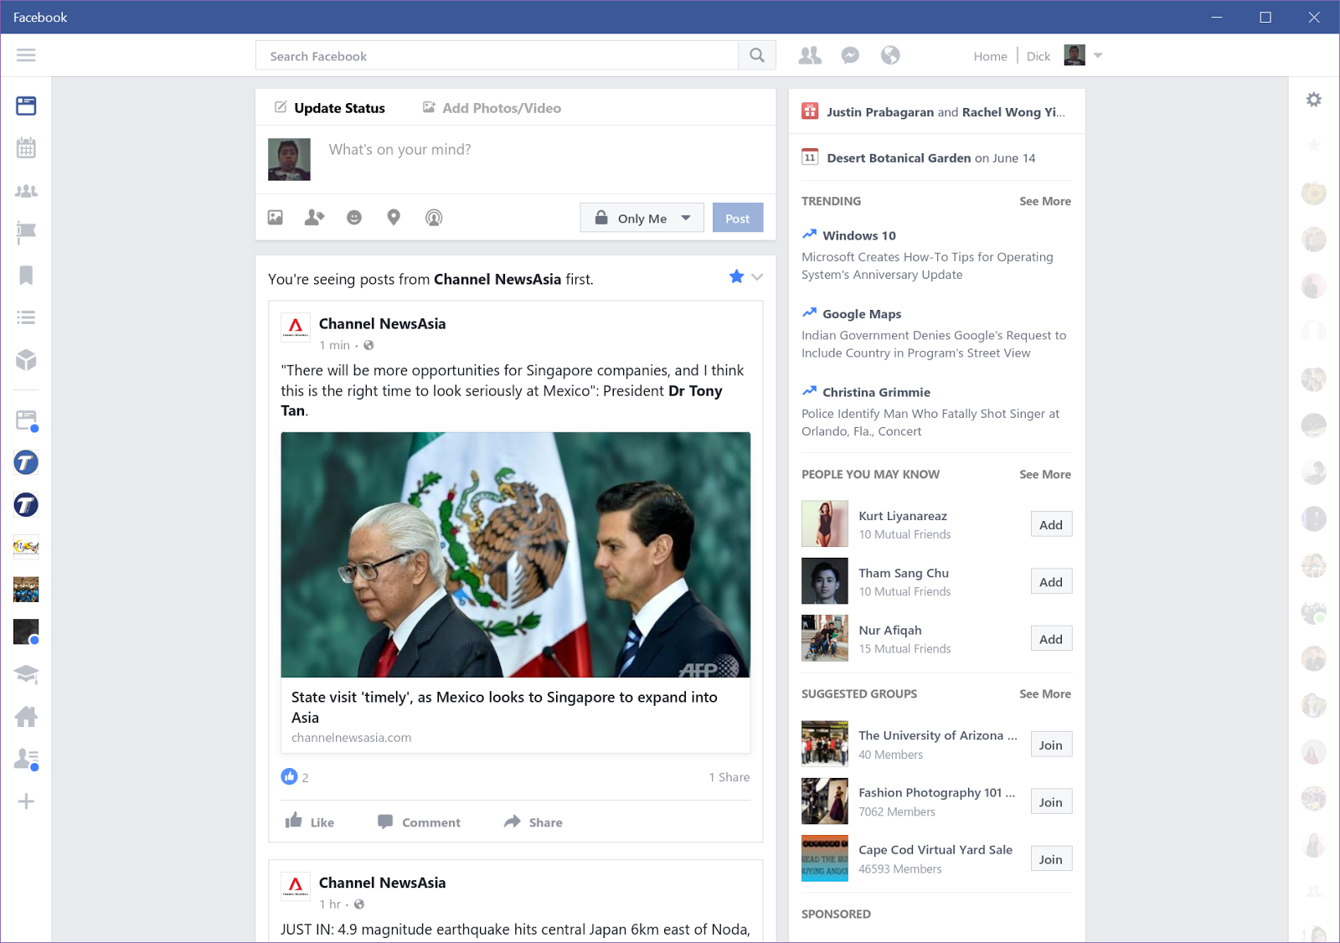Image resolution: width=1340 pixels, height=943 pixels.
Task: Open the hamburger navigation menu
Action: tap(26, 55)
